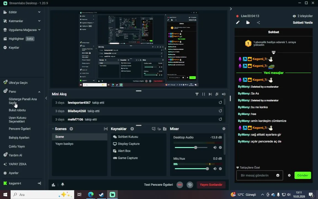Viewport: 318px width, 199px height.
Task: Add a new scene with the plus icon
Action: tap(71, 129)
